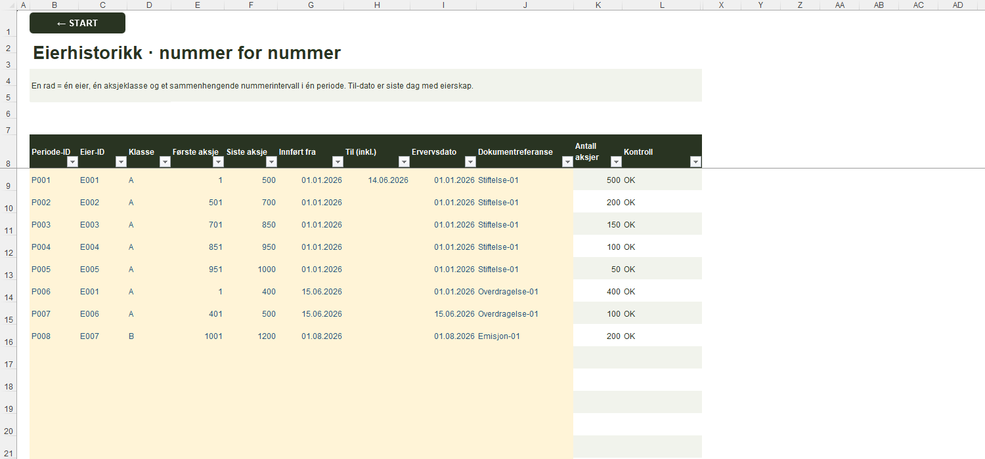Open the Klasse column filter arrow
Screen dimensions: 985x459
tap(165, 162)
